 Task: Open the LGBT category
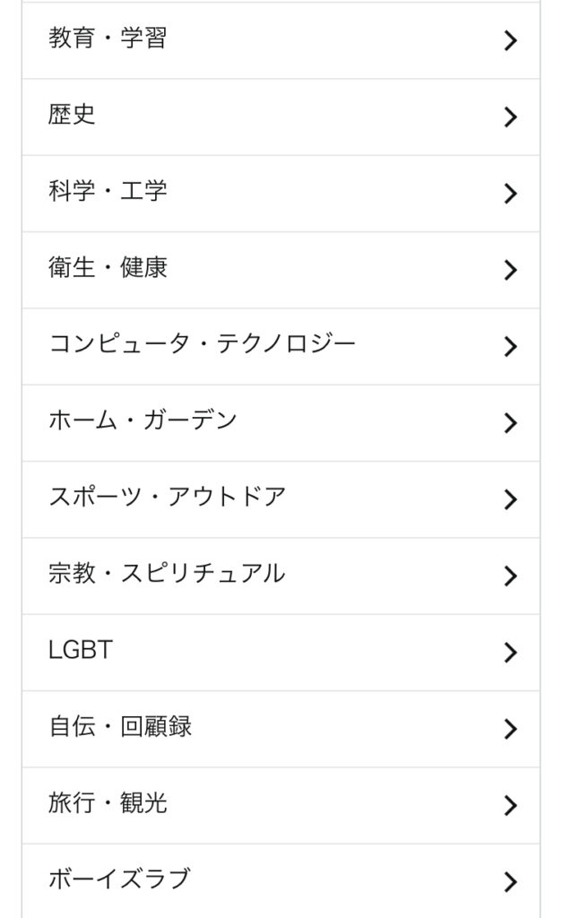click(81, 650)
